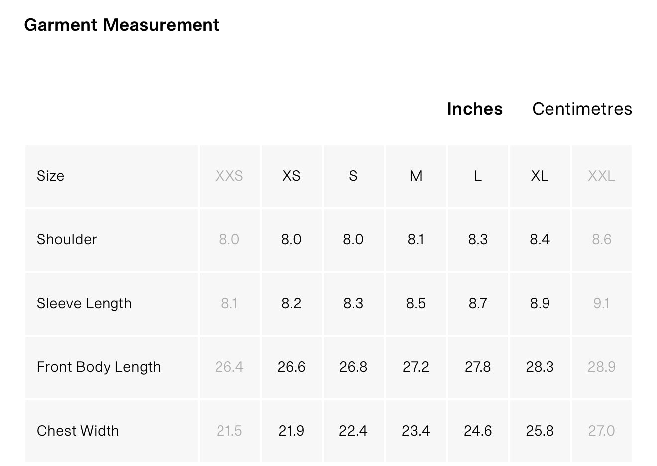Image resolution: width=657 pixels, height=466 pixels.
Task: Click the XL size column header
Action: (540, 176)
